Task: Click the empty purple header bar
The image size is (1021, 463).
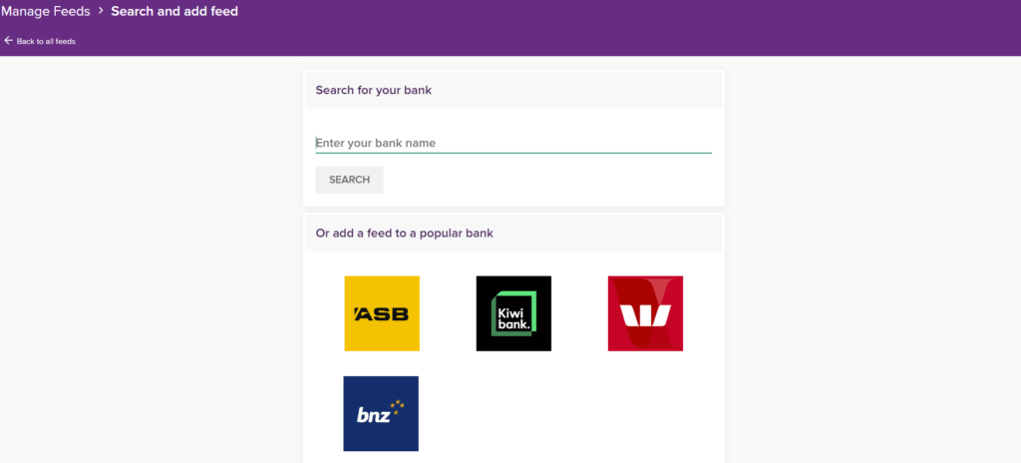Action: pyautogui.click(x=625, y=27)
